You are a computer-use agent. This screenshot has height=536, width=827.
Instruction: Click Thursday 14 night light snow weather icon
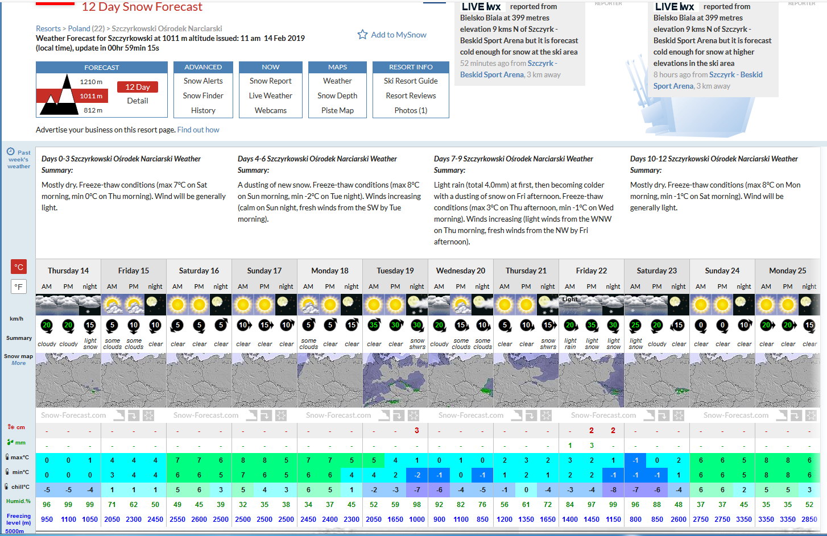pos(90,305)
